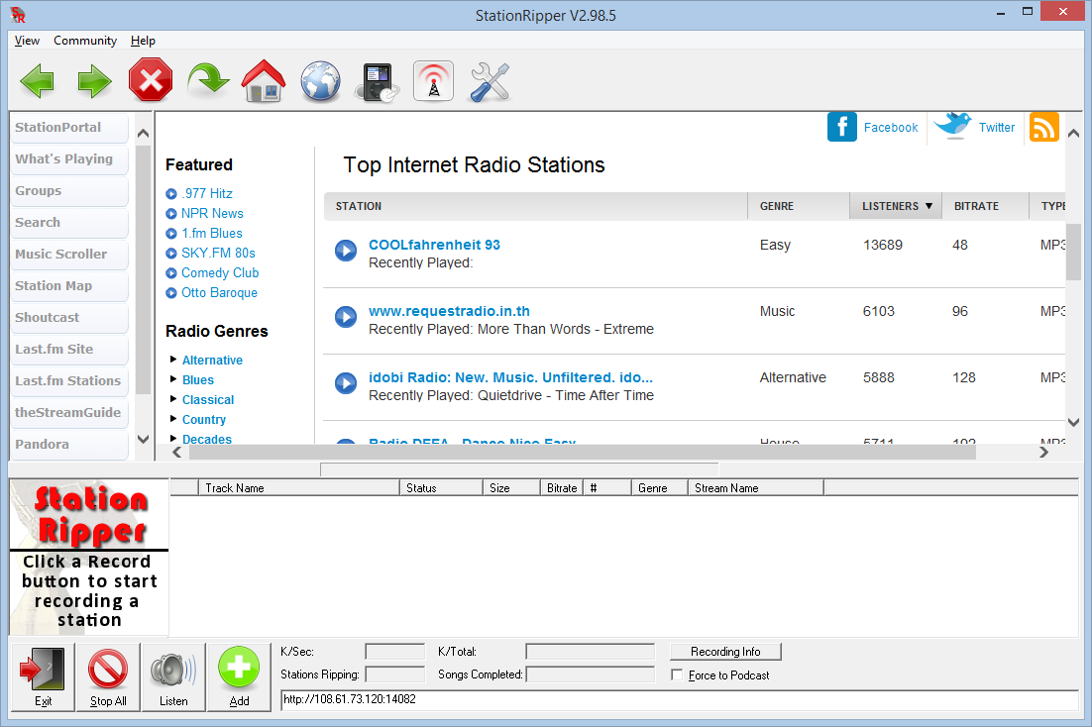The width and height of the screenshot is (1092, 727).
Task: Select the StationPortal sidebar tab
Action: 69,128
